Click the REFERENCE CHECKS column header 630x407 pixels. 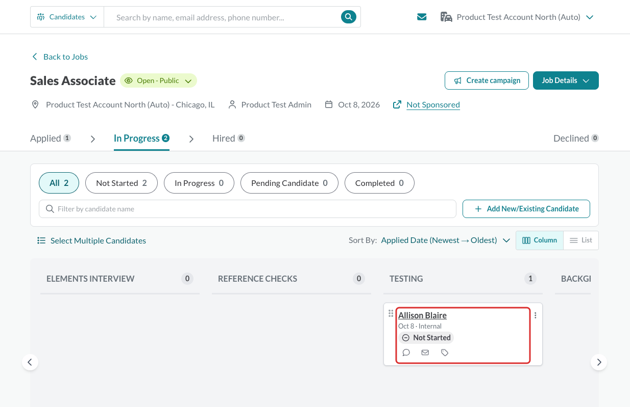(257, 279)
